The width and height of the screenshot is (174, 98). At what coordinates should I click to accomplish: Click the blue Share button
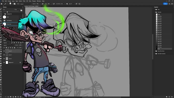coord(165,4)
